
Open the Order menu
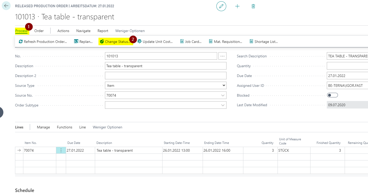pyautogui.click(x=39, y=31)
